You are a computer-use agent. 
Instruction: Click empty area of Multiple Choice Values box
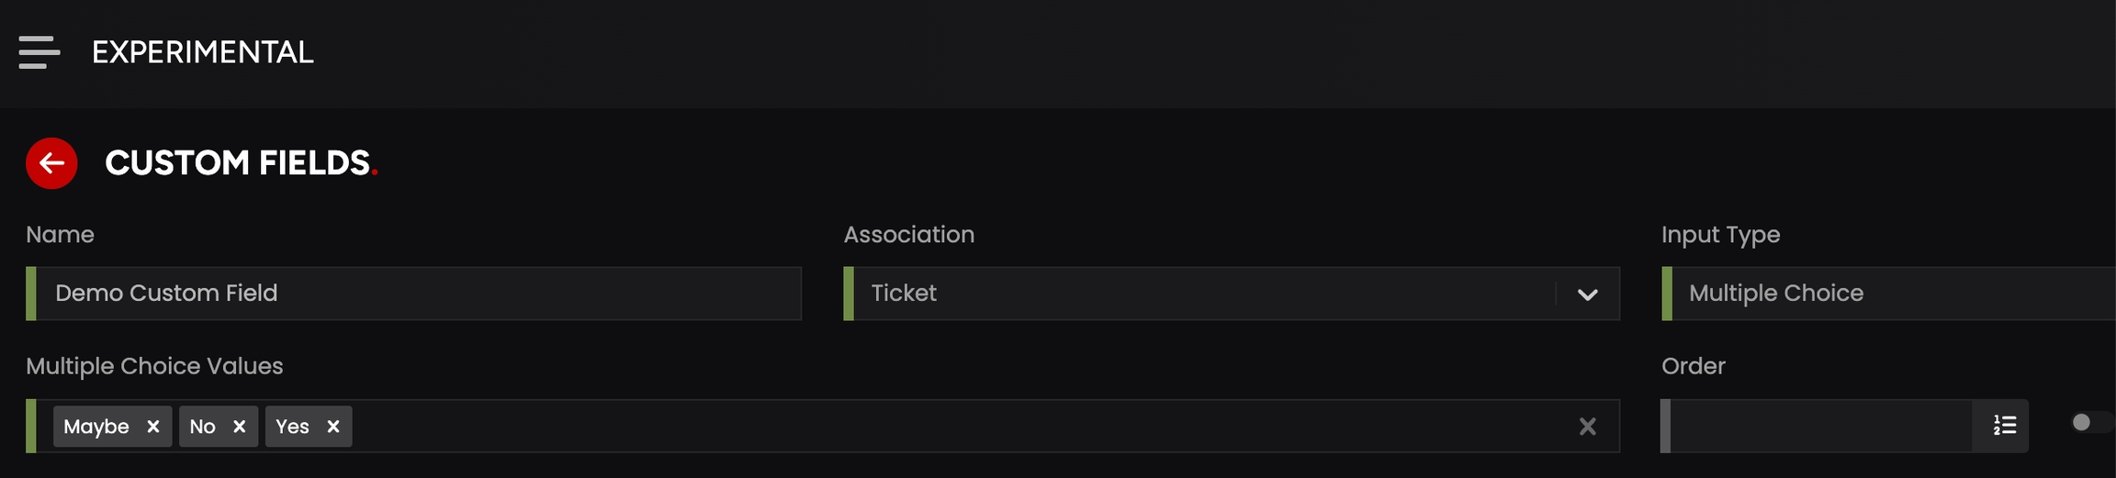(x=918, y=427)
